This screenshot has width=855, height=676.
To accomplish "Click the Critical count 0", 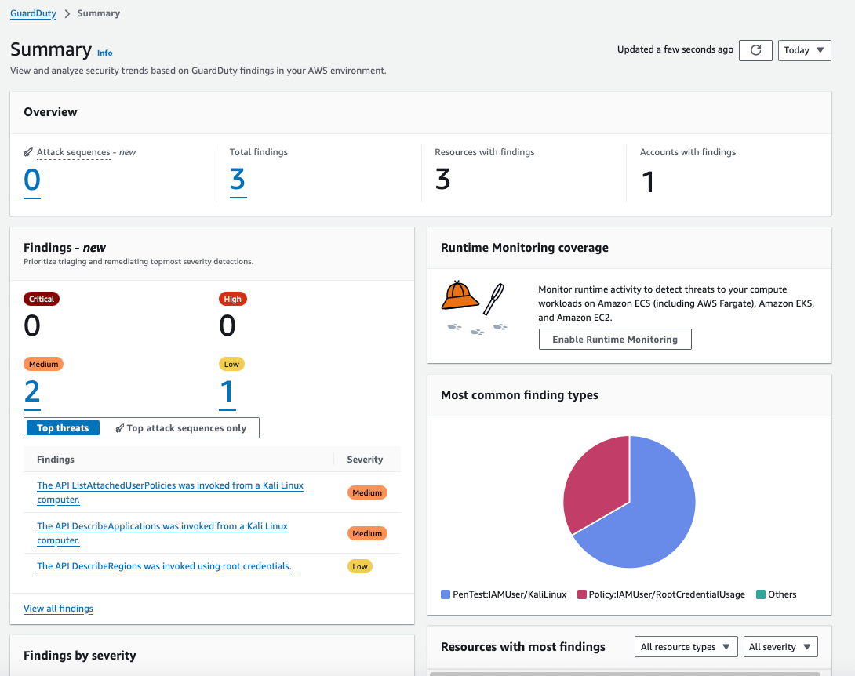I will point(32,325).
